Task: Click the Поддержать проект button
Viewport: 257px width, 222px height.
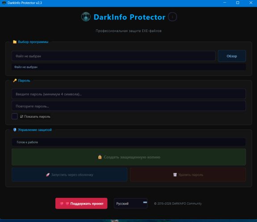Action: point(81,204)
